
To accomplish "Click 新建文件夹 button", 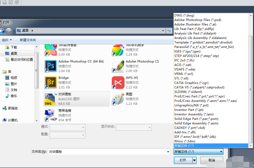I will coord(28,40).
